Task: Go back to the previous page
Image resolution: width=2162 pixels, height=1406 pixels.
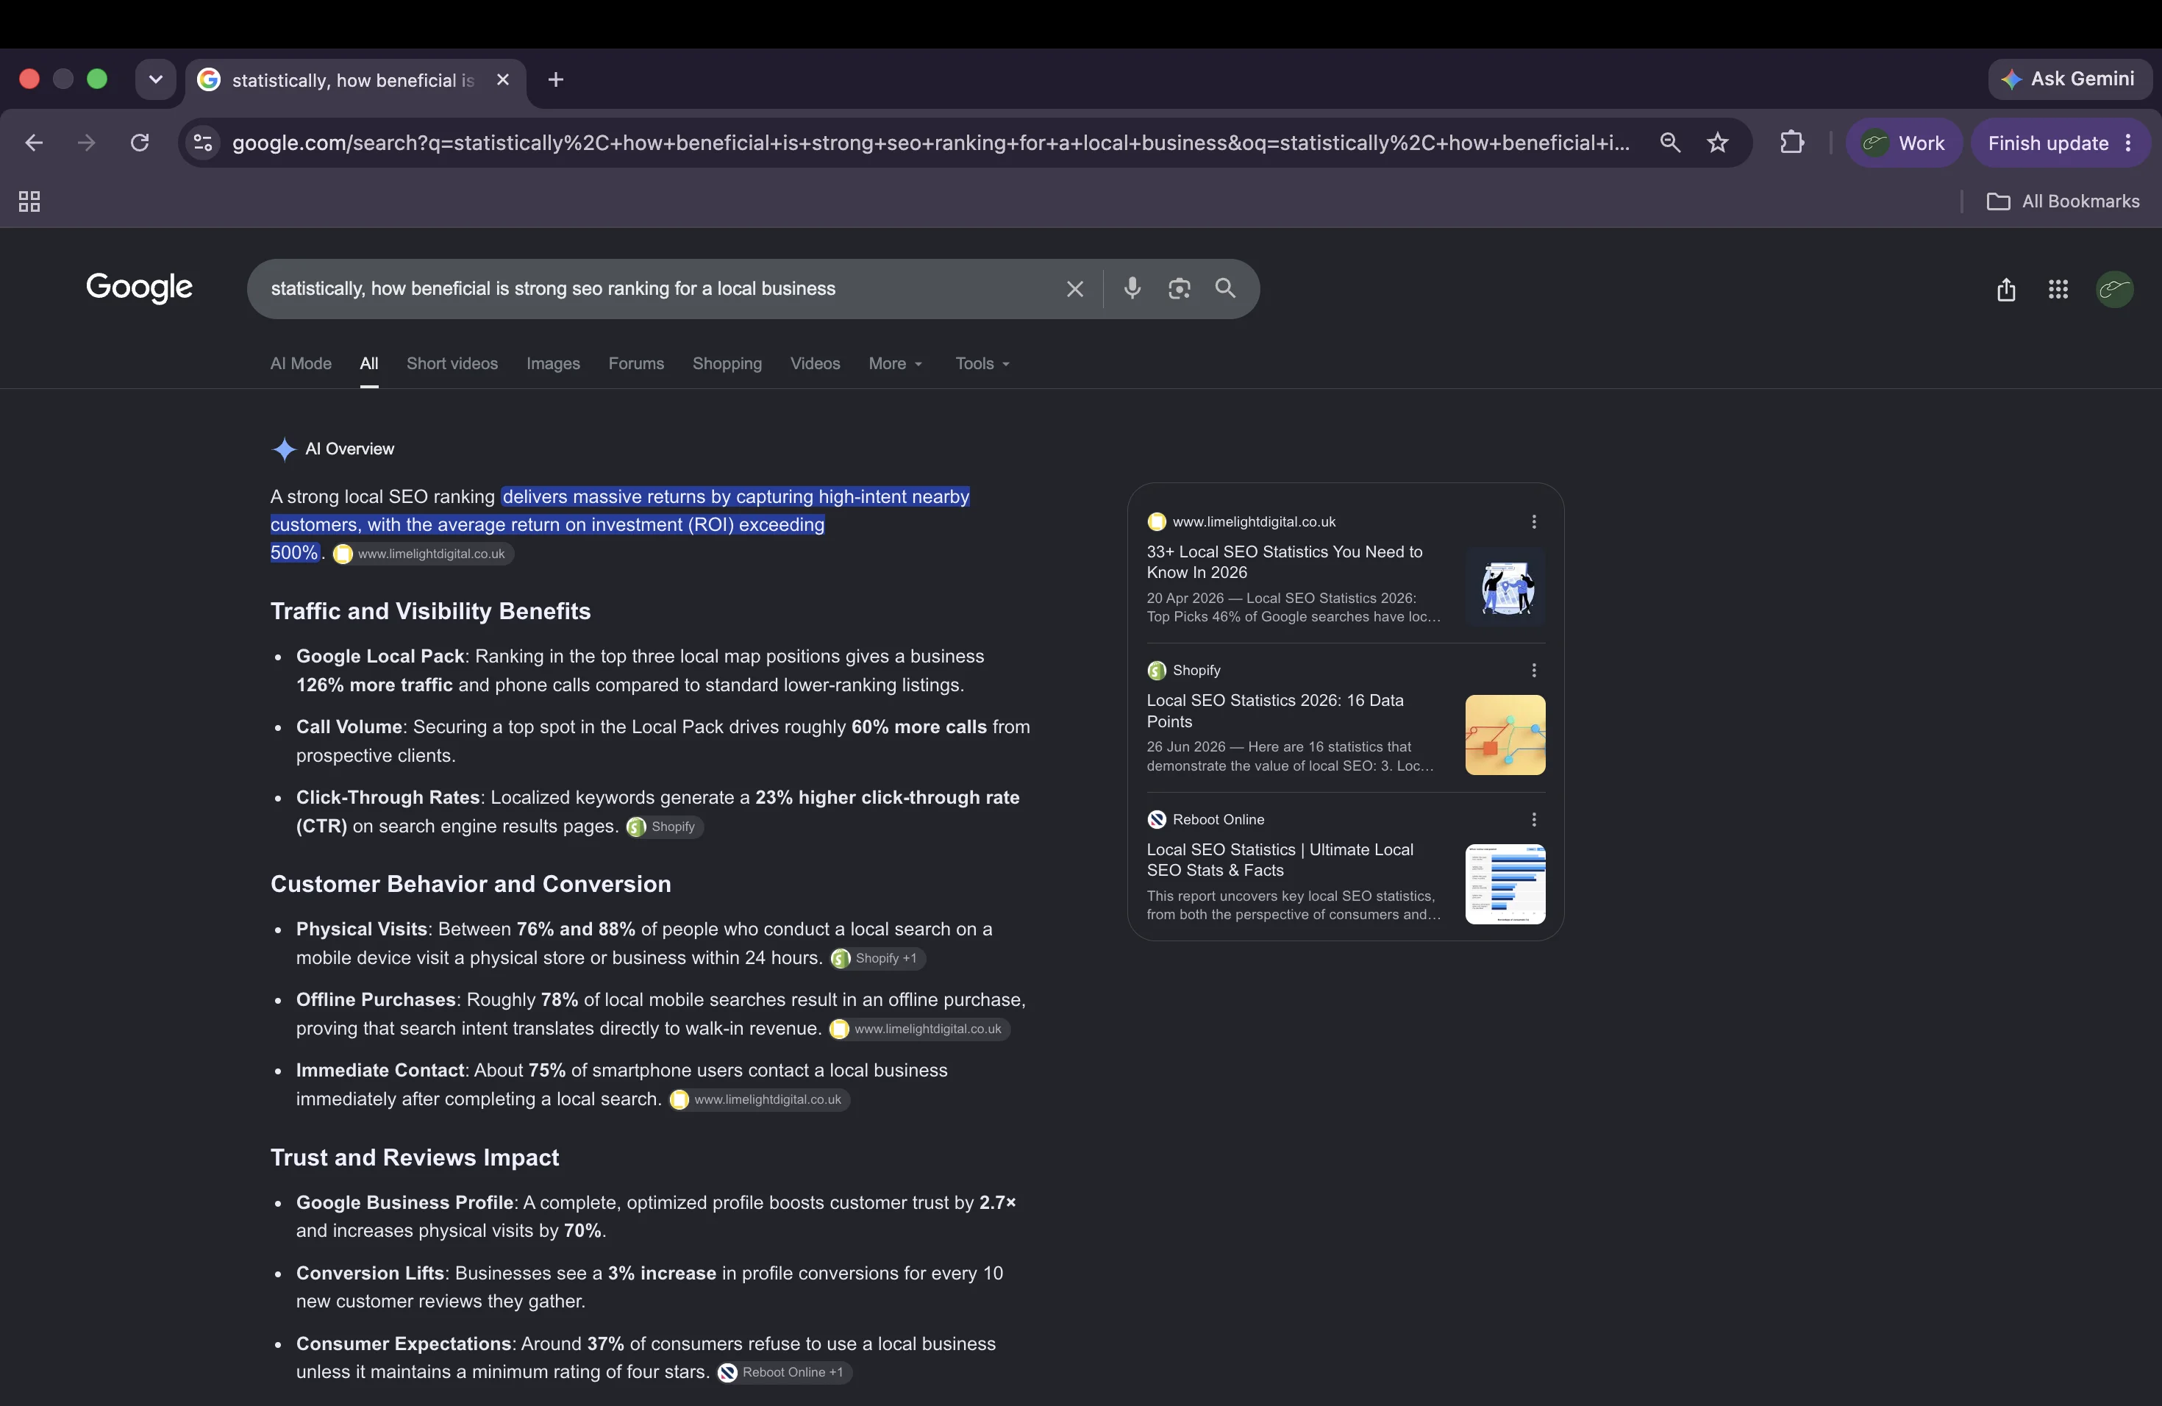Action: pos(35,143)
